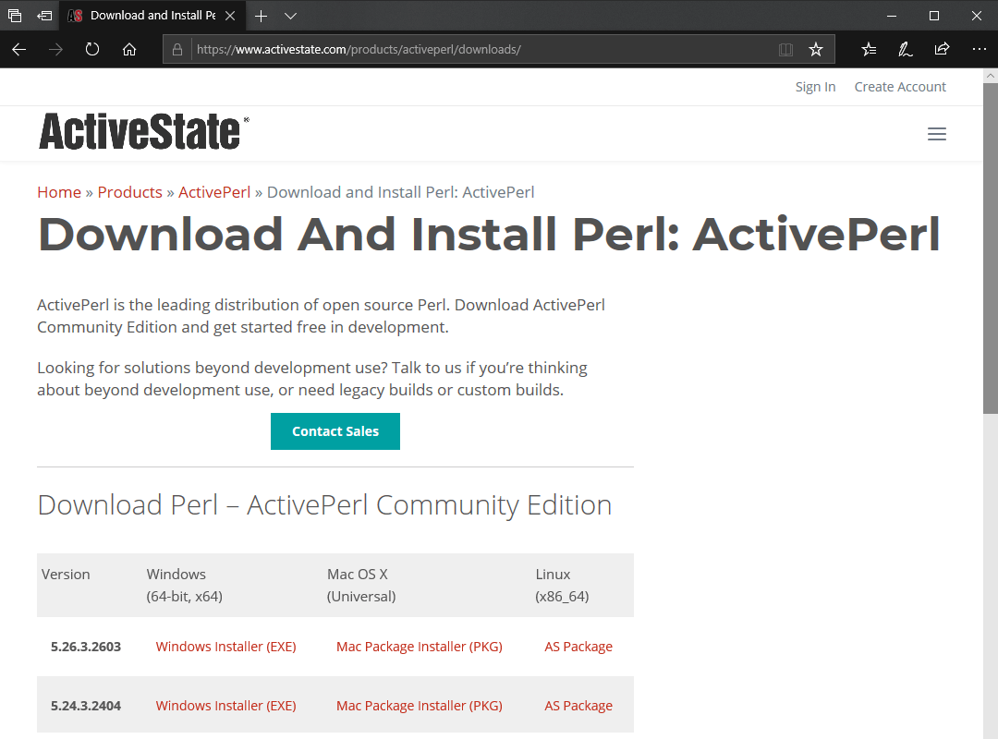Click the Contact Sales button

click(335, 431)
